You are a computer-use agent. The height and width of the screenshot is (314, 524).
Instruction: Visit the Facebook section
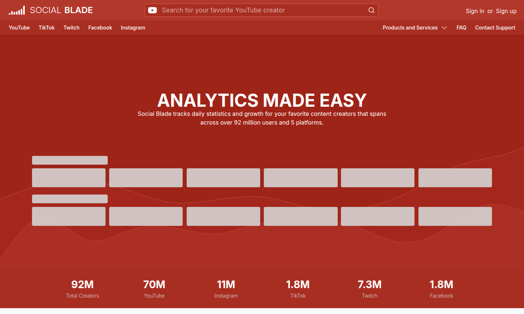click(x=100, y=28)
